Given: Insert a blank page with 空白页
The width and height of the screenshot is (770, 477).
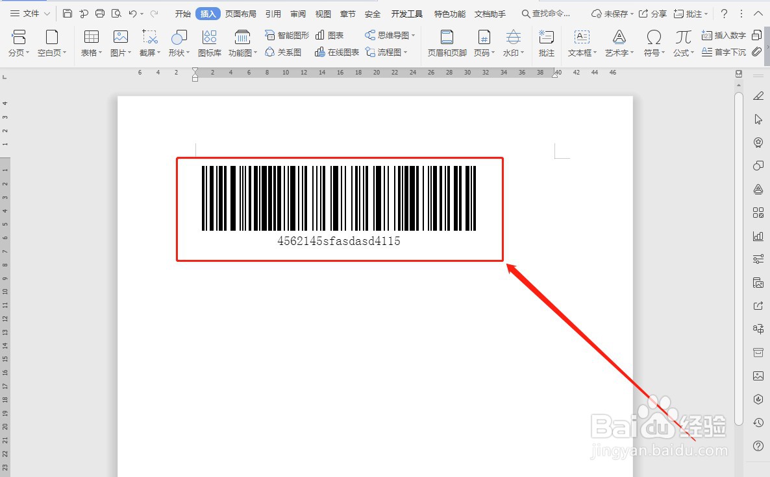Looking at the screenshot, I should 51,43.
